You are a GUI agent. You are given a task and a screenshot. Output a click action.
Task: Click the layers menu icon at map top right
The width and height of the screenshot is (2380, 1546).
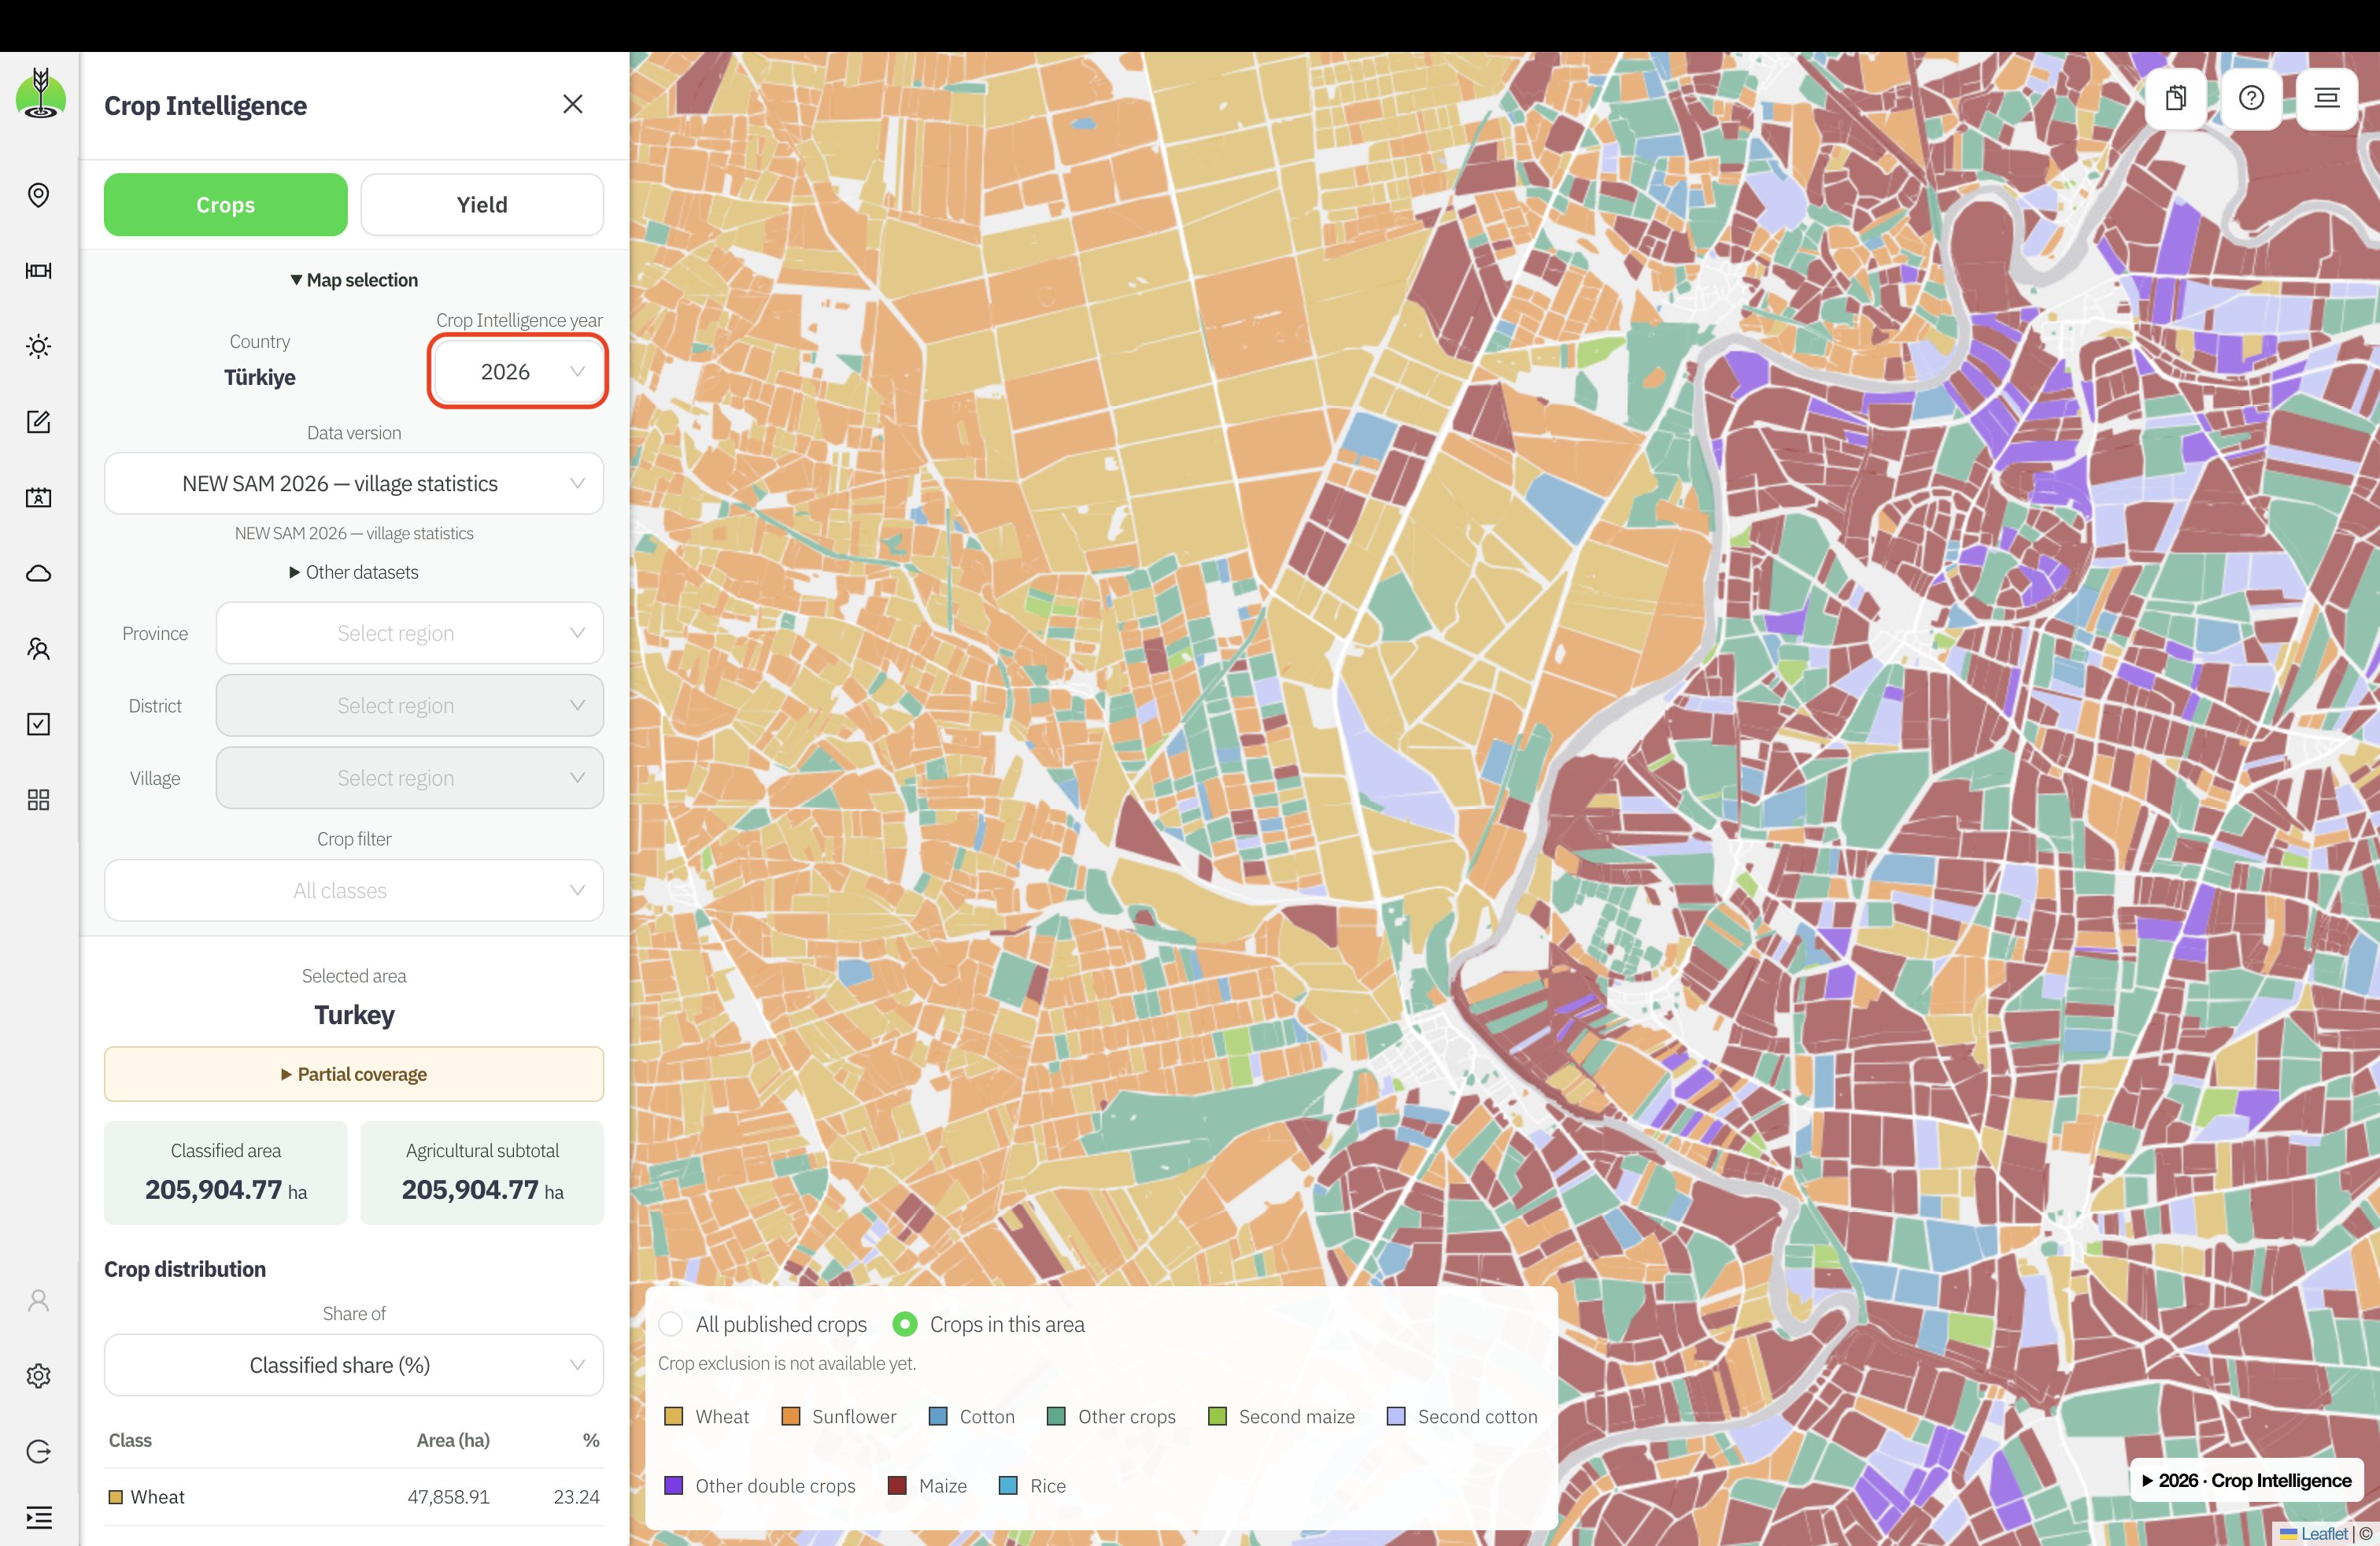(2327, 98)
